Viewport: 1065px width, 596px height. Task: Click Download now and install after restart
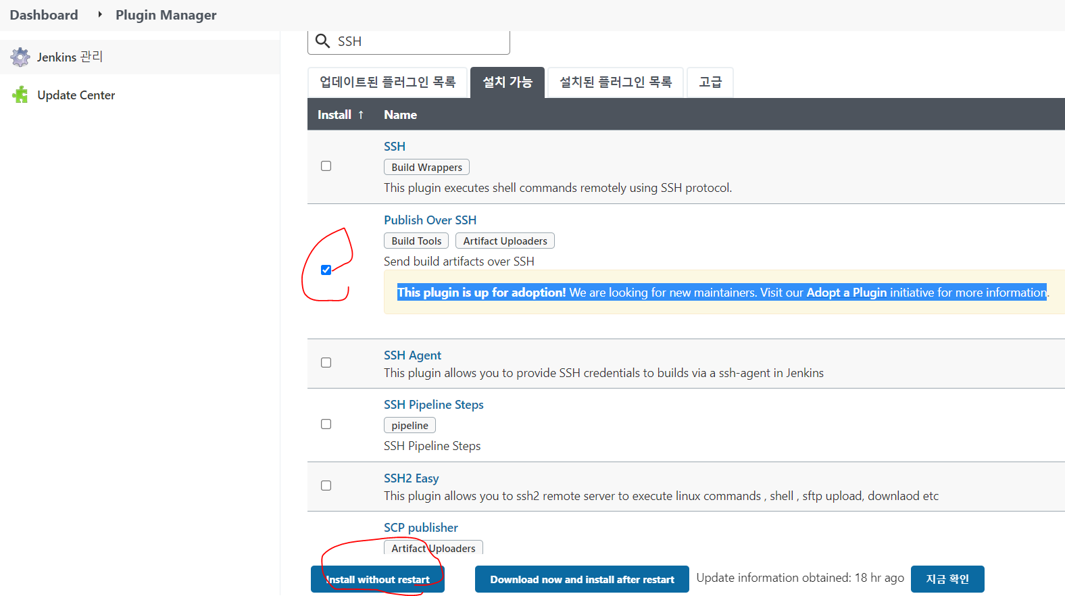pos(582,579)
